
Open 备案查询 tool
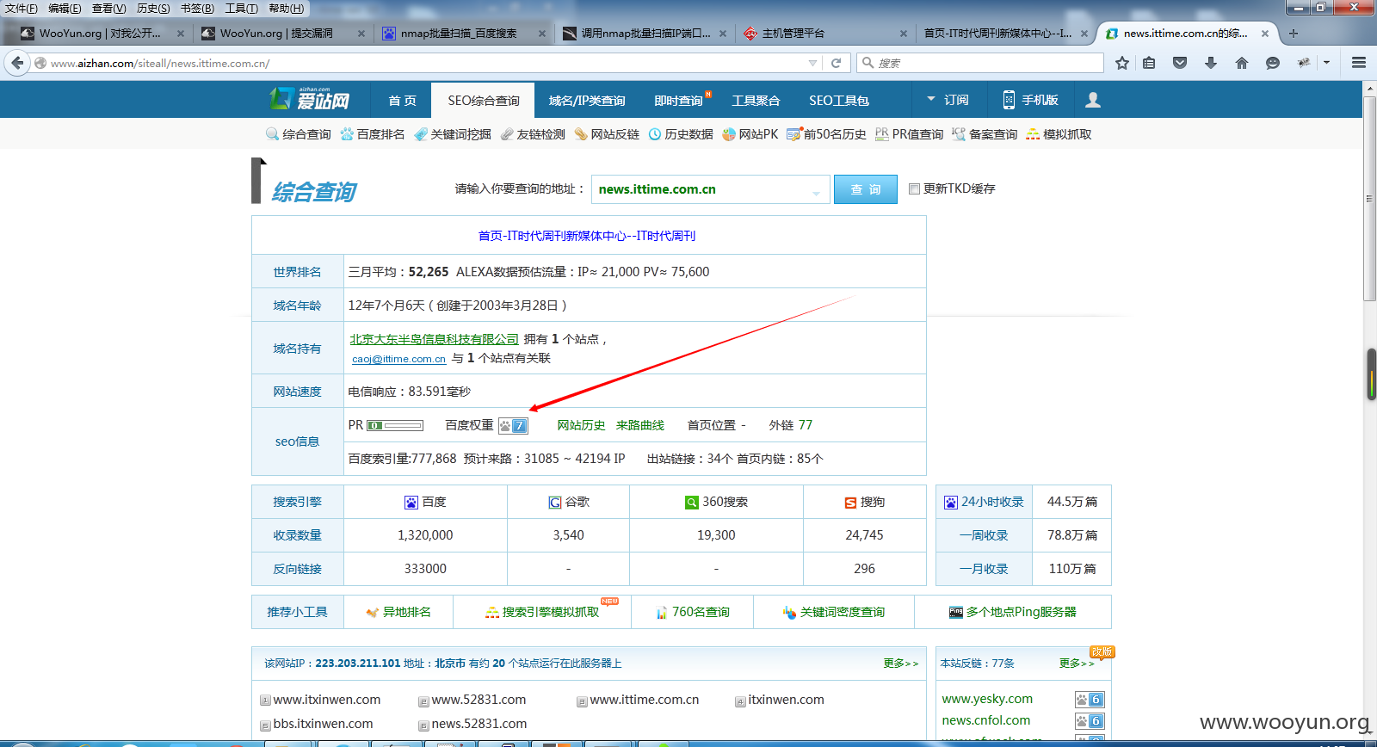(985, 134)
